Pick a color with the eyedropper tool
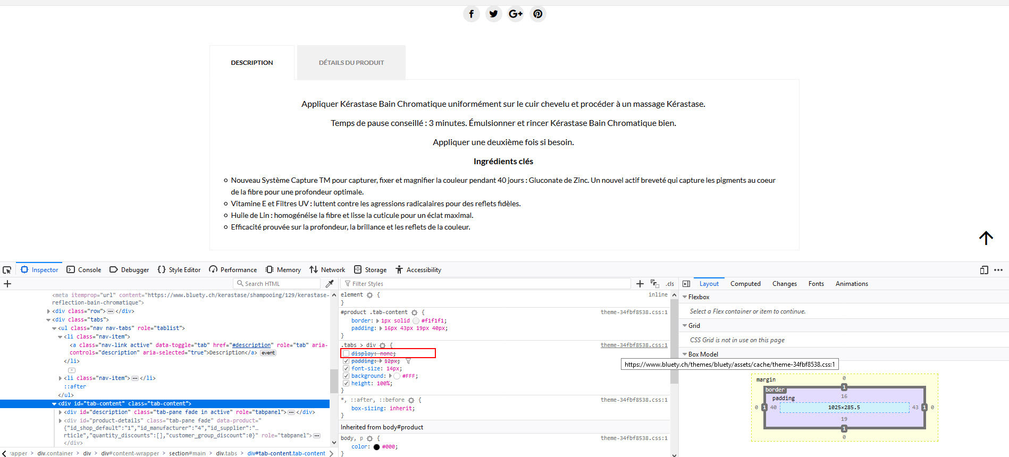The height and width of the screenshot is (457, 1009). [330, 284]
